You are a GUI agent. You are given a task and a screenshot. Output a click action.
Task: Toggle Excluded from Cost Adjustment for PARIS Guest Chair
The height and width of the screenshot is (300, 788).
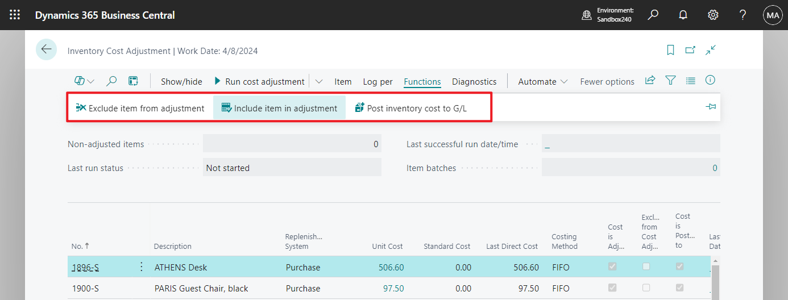(646, 287)
